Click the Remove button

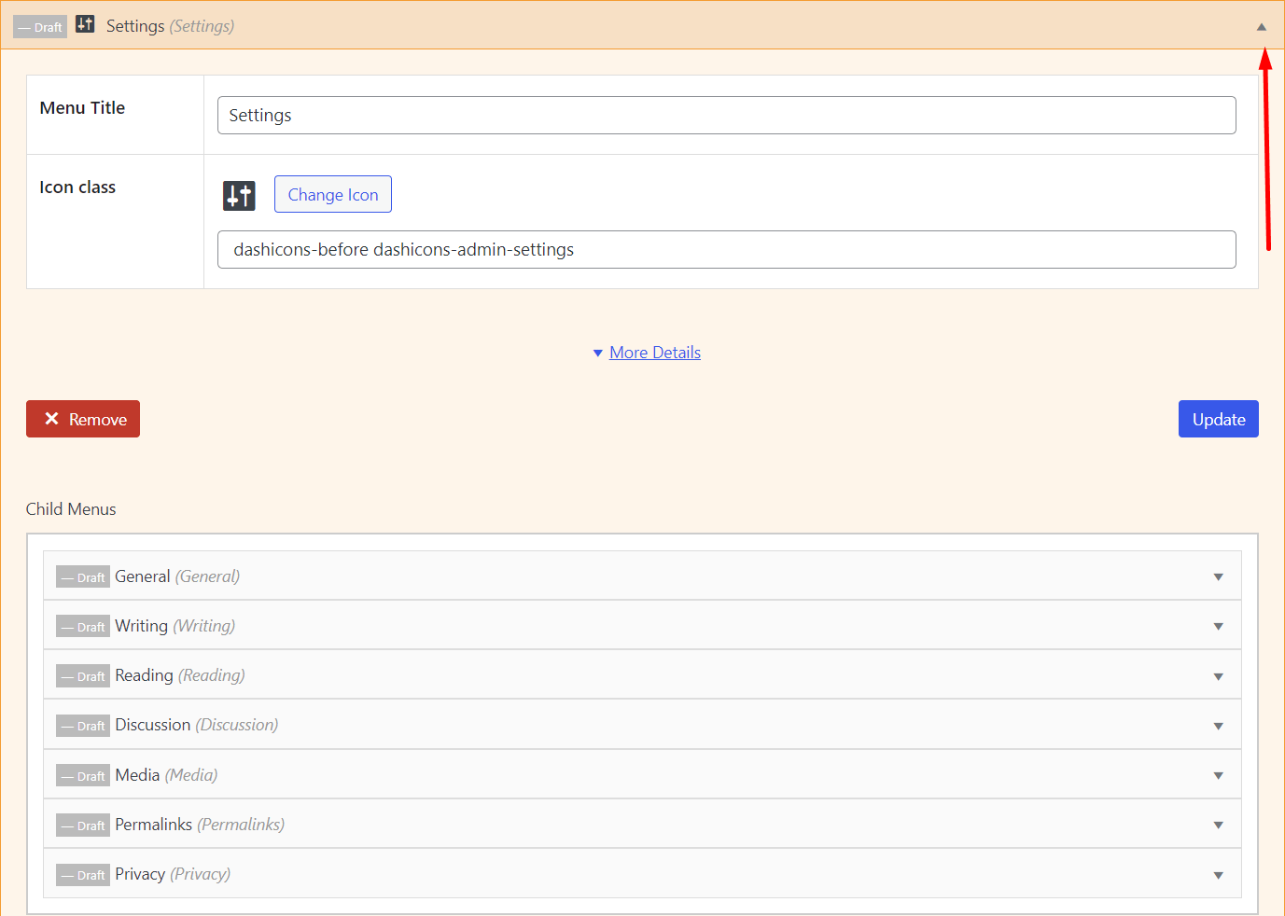click(82, 418)
